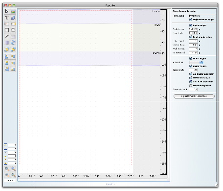The image size is (223, 191).
Task: Toggle the Papier zeigen checkbox
Action: click(190, 25)
